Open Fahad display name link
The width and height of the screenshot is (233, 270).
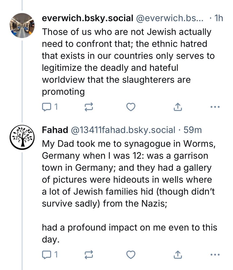(x=55, y=130)
